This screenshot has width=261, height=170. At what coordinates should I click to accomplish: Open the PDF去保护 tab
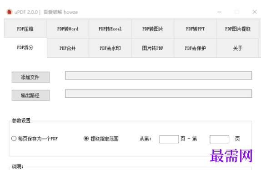pyautogui.click(x=195, y=48)
